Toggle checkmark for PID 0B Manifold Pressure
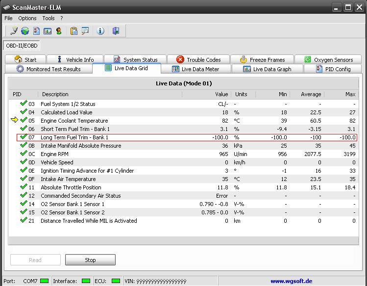This screenshot has width=367, height=286. point(24,145)
